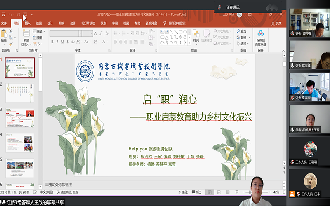The width and height of the screenshot is (330, 206).
Task: Toggle Bold formatting in font group
Action: (53, 42)
